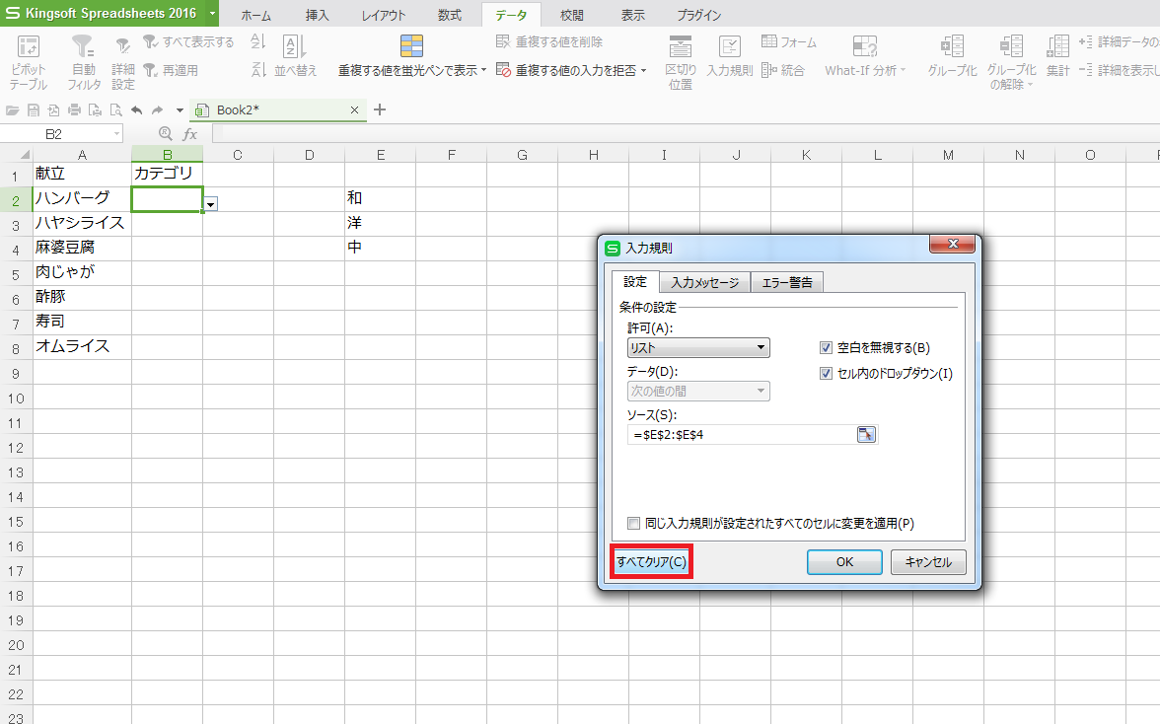Click キャンセル in the 入力規則 dialog
This screenshot has height=724, width=1160.
(x=927, y=562)
